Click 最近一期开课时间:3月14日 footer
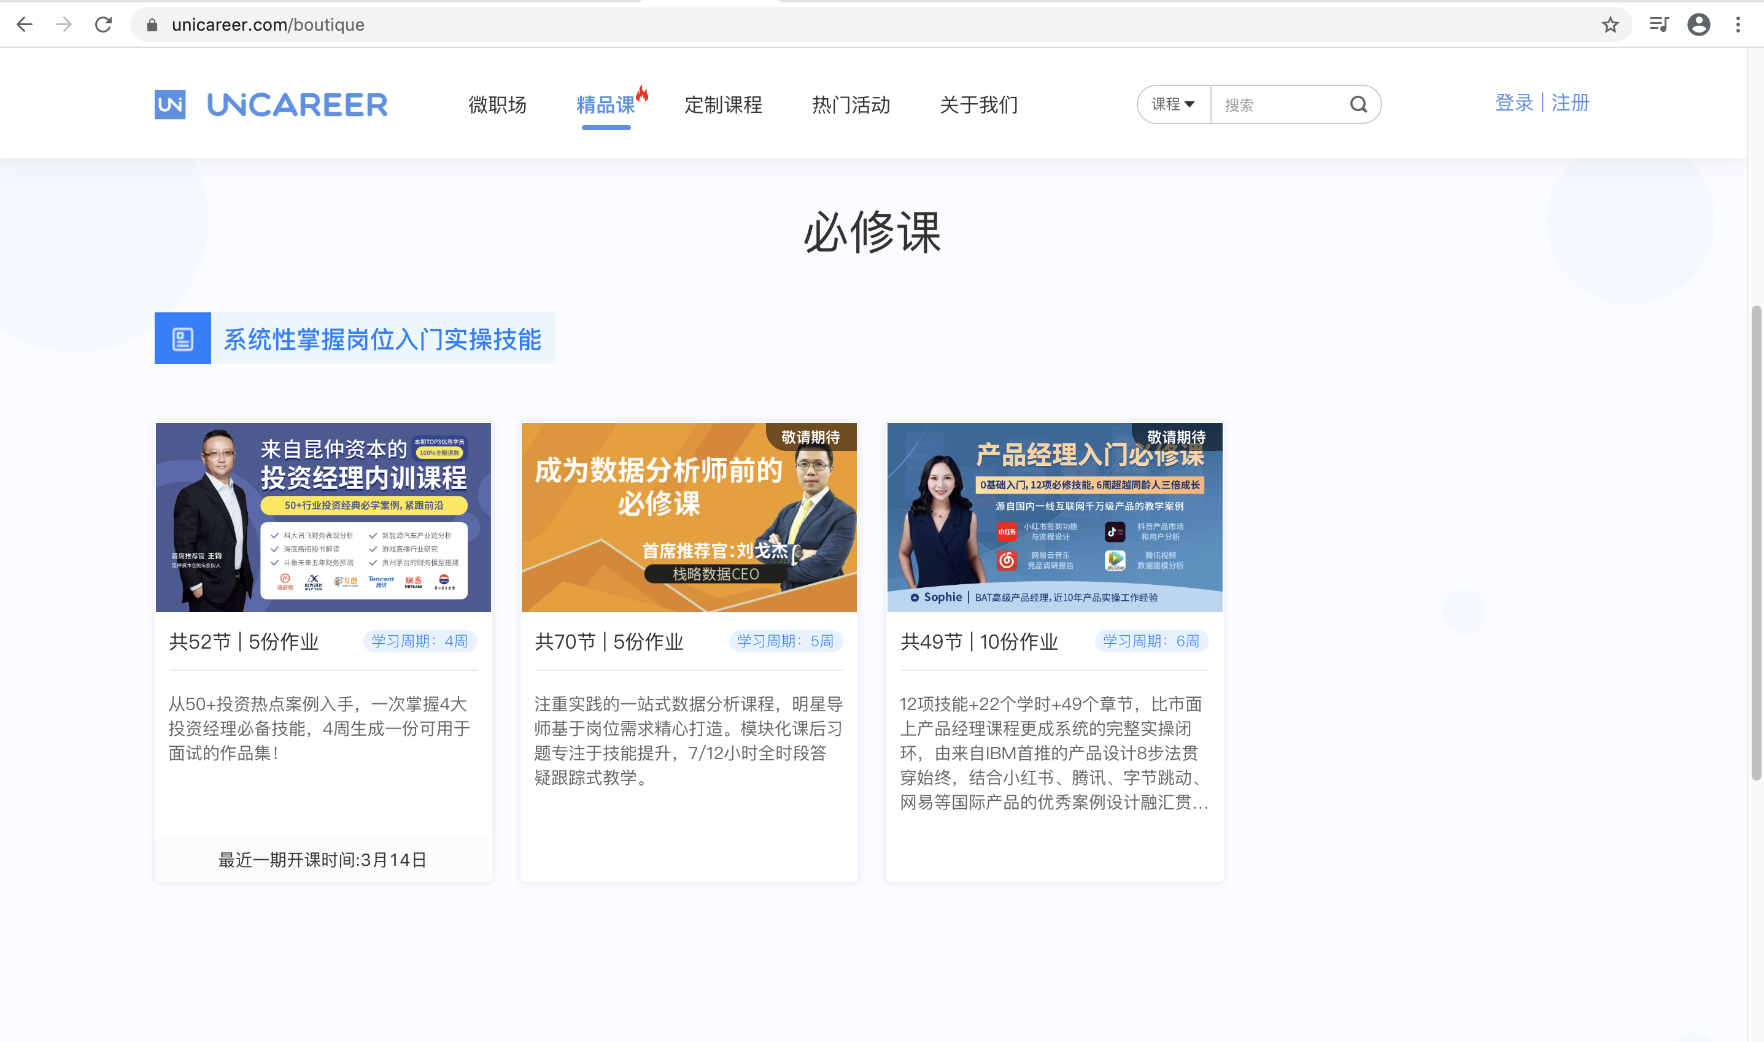Viewport: 1764px width, 1042px height. point(323,860)
